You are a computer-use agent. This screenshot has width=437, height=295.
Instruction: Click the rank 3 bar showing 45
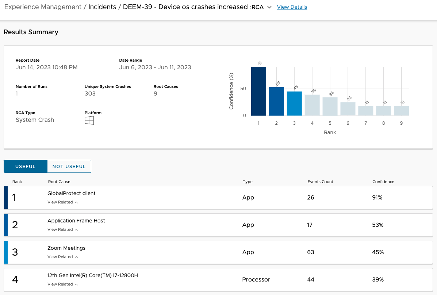(x=294, y=104)
